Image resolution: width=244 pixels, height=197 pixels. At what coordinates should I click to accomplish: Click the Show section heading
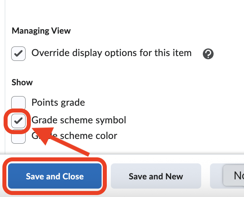click(22, 82)
